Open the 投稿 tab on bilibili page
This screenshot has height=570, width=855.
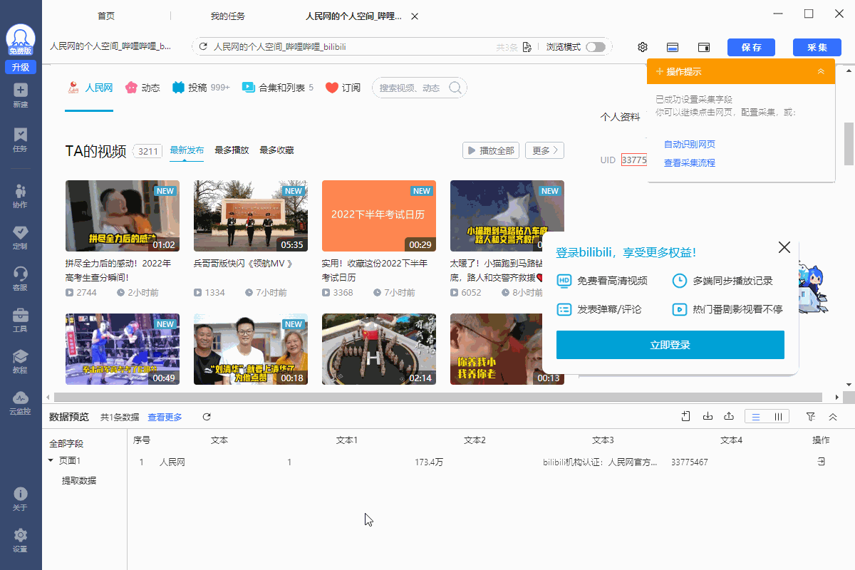pos(201,88)
